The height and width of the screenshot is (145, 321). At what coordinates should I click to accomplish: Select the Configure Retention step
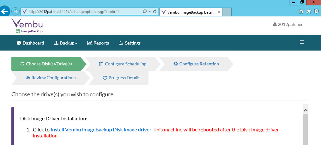(196, 64)
